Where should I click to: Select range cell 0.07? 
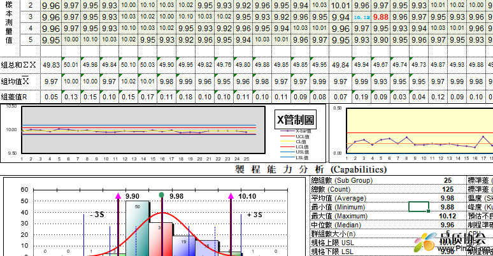pos(341,97)
